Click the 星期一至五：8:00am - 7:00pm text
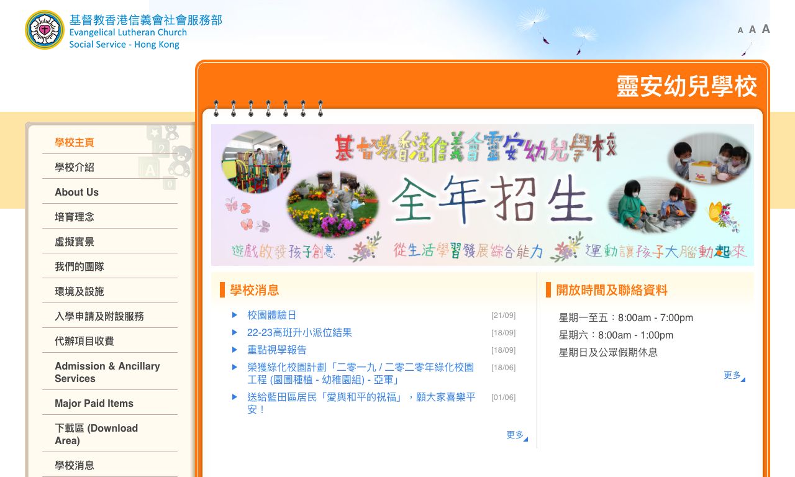795x477 pixels. tap(626, 317)
